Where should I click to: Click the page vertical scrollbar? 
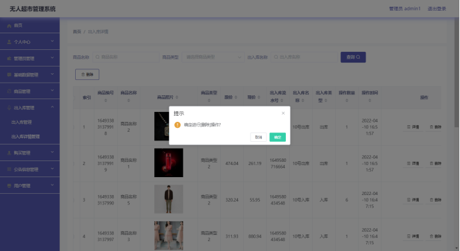point(457,72)
